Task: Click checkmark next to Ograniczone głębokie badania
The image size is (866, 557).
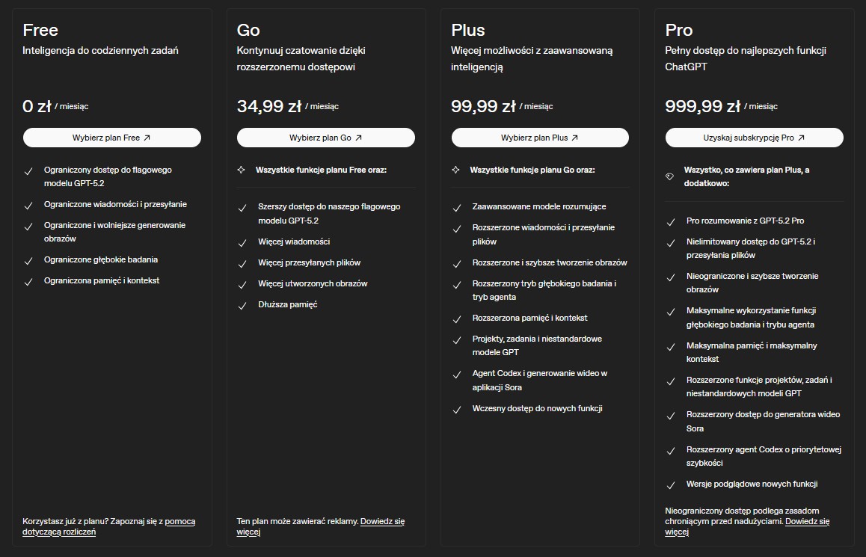Action: pos(28,261)
